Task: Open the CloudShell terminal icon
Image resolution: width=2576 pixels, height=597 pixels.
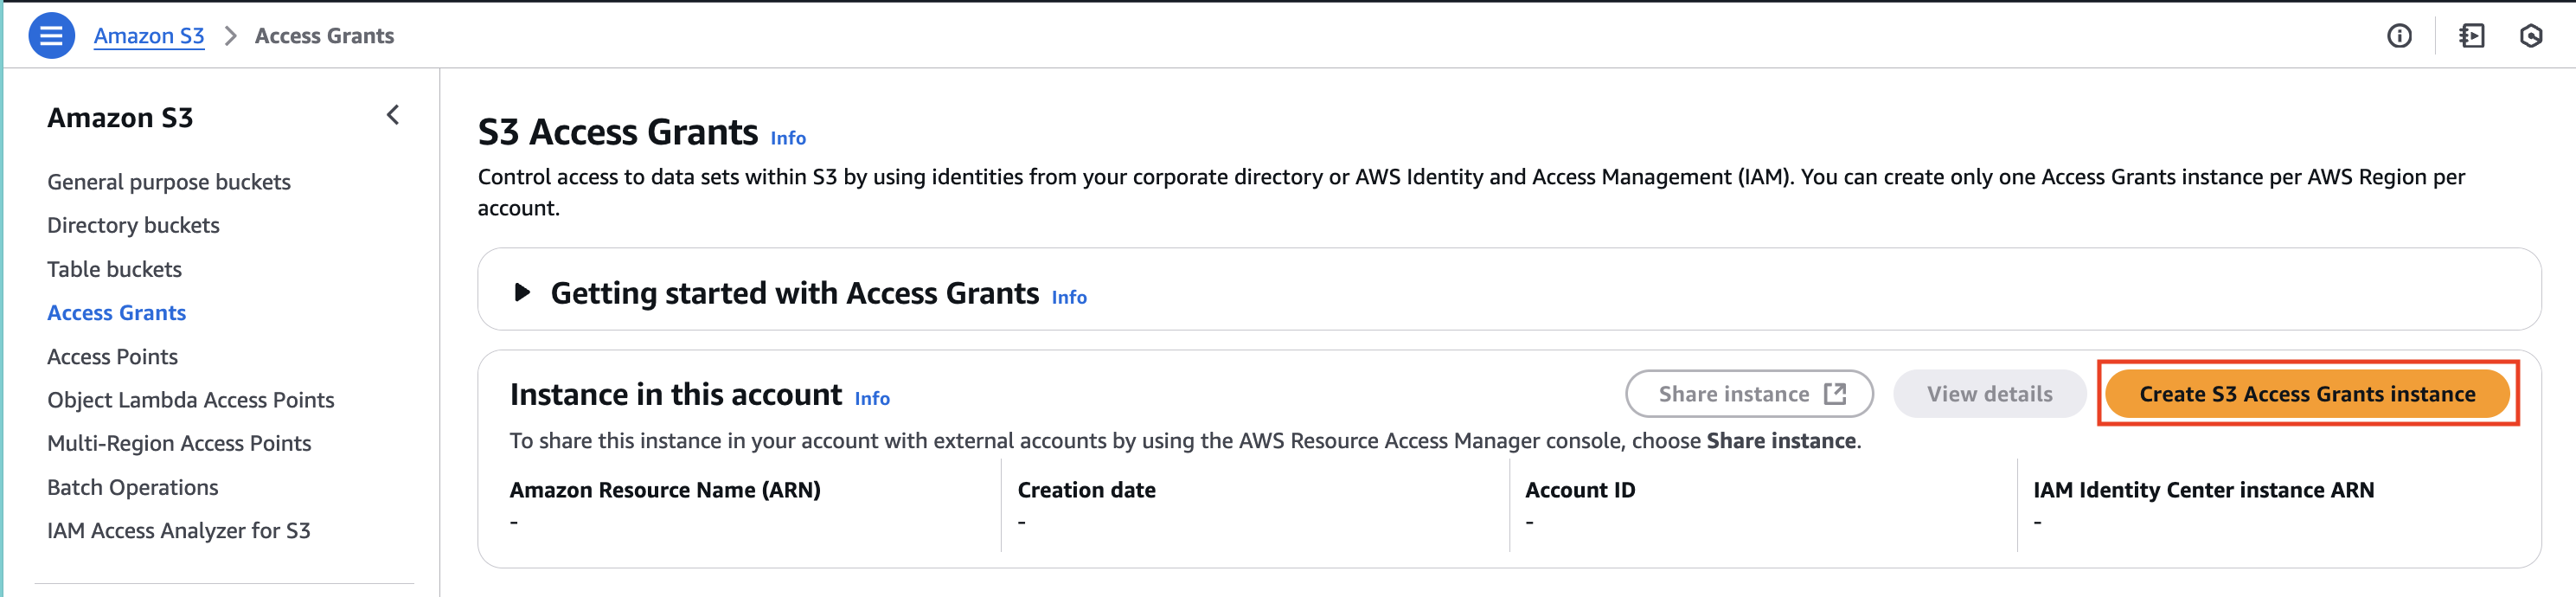Action: 2471,36
